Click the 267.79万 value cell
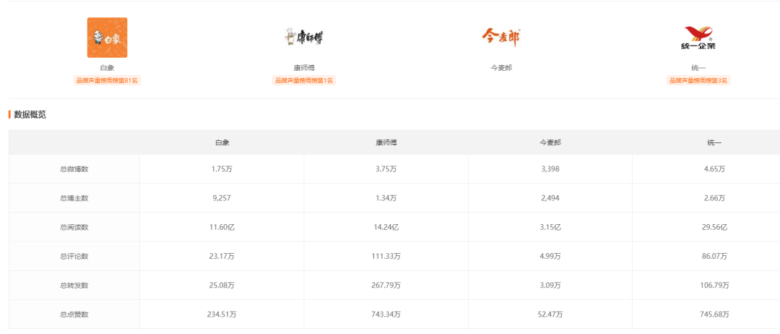 pyautogui.click(x=386, y=286)
